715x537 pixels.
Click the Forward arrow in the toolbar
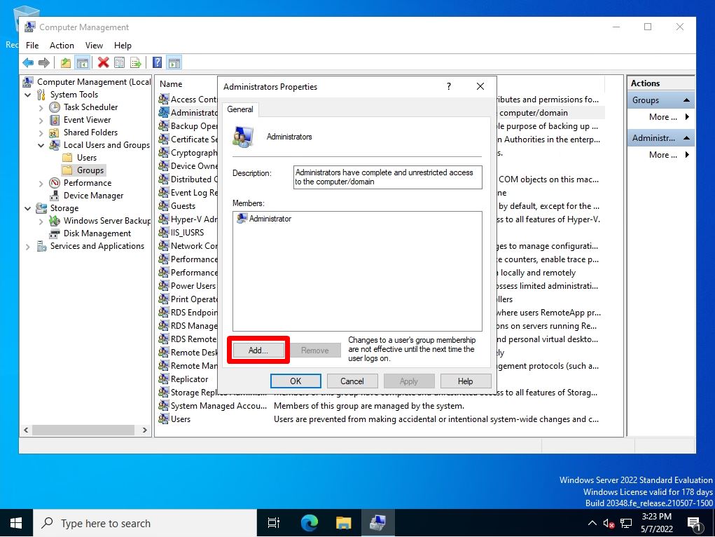[44, 62]
